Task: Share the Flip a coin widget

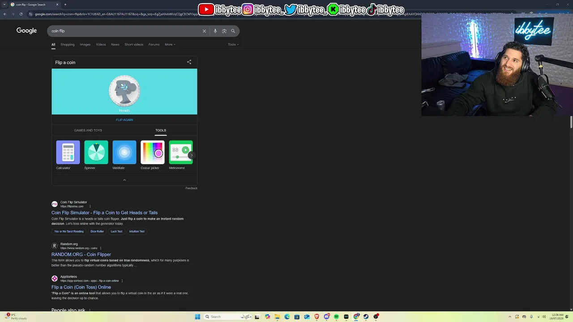Action: tap(189, 62)
